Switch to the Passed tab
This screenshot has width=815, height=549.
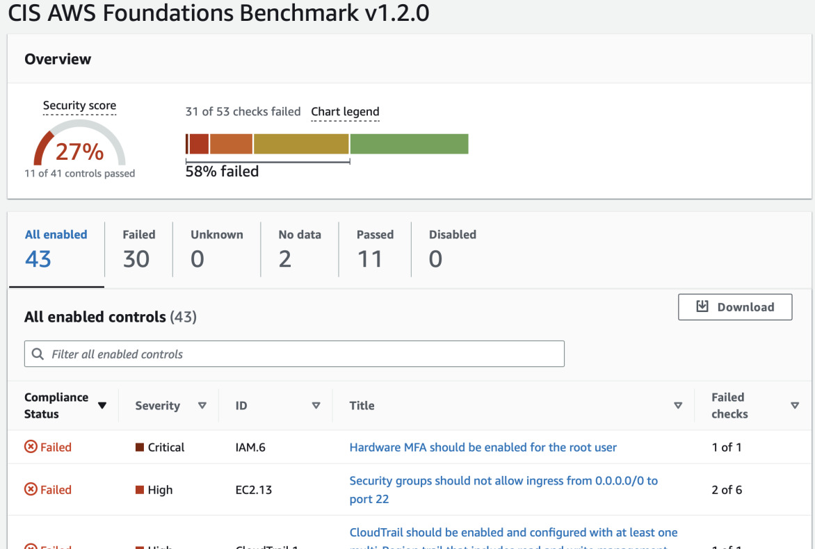point(374,248)
